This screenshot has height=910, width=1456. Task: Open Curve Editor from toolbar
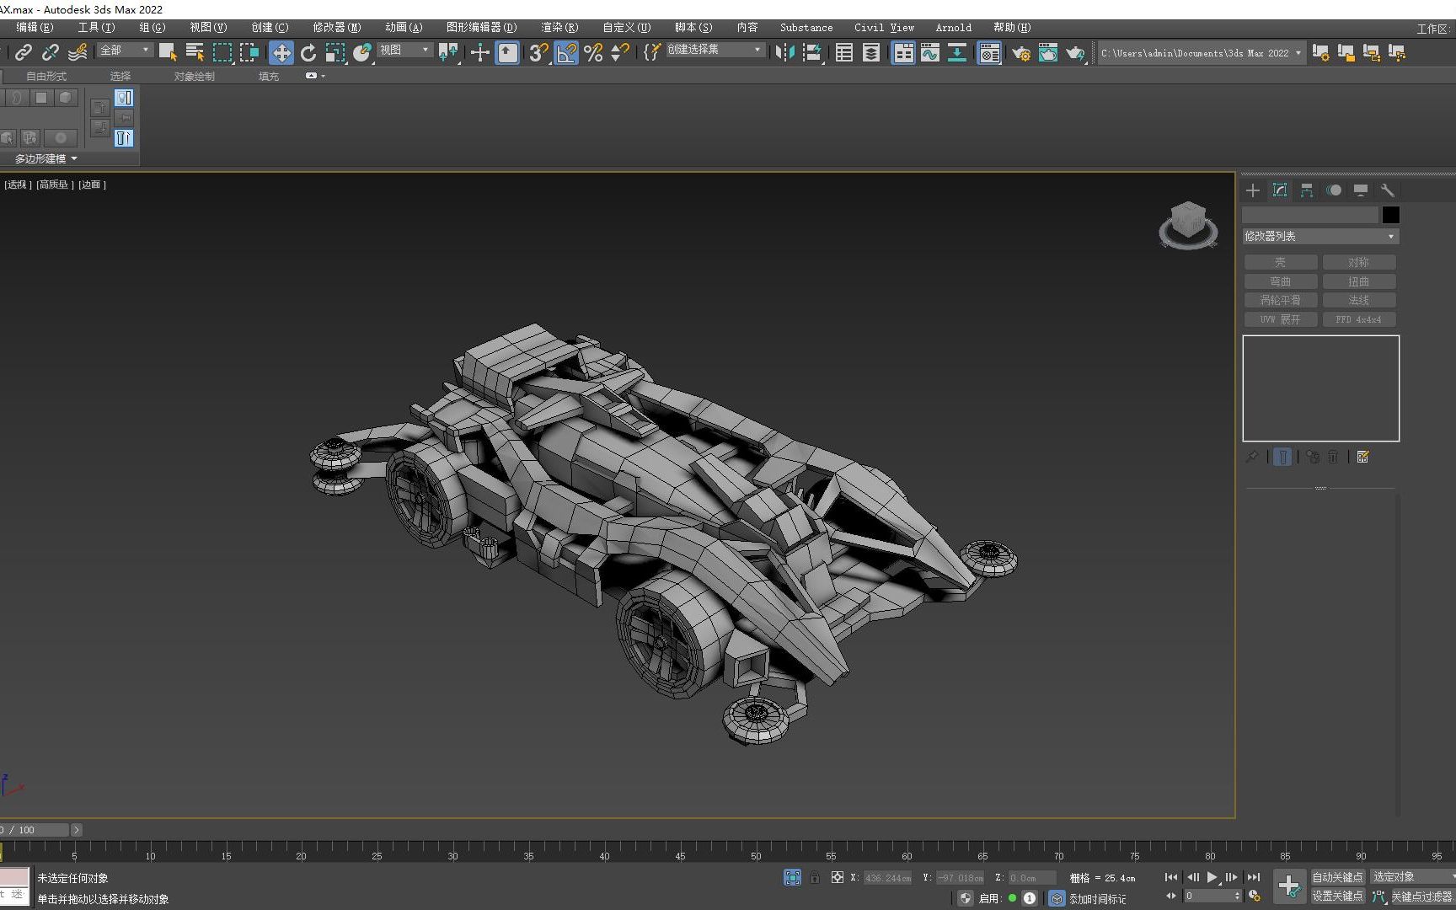pos(930,53)
